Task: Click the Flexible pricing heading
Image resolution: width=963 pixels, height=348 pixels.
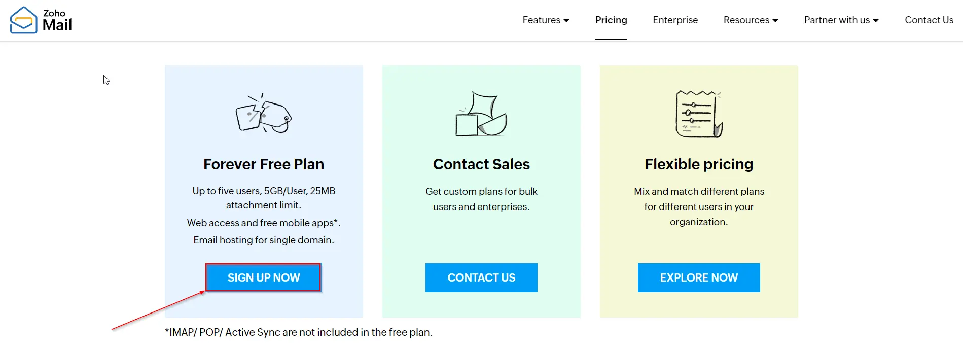Action: point(699,164)
